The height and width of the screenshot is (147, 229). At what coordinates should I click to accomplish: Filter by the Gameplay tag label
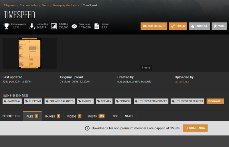[x=14, y=101]
